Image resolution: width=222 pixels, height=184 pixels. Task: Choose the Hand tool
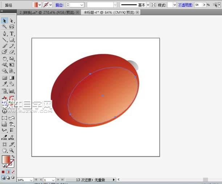(x=4, y=150)
